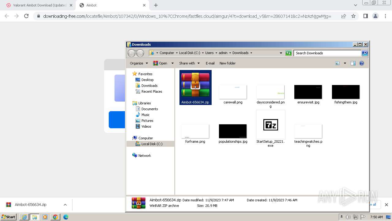This screenshot has width=392, height=221.
Task: Go back in Explorer navigation
Action: click(131, 53)
